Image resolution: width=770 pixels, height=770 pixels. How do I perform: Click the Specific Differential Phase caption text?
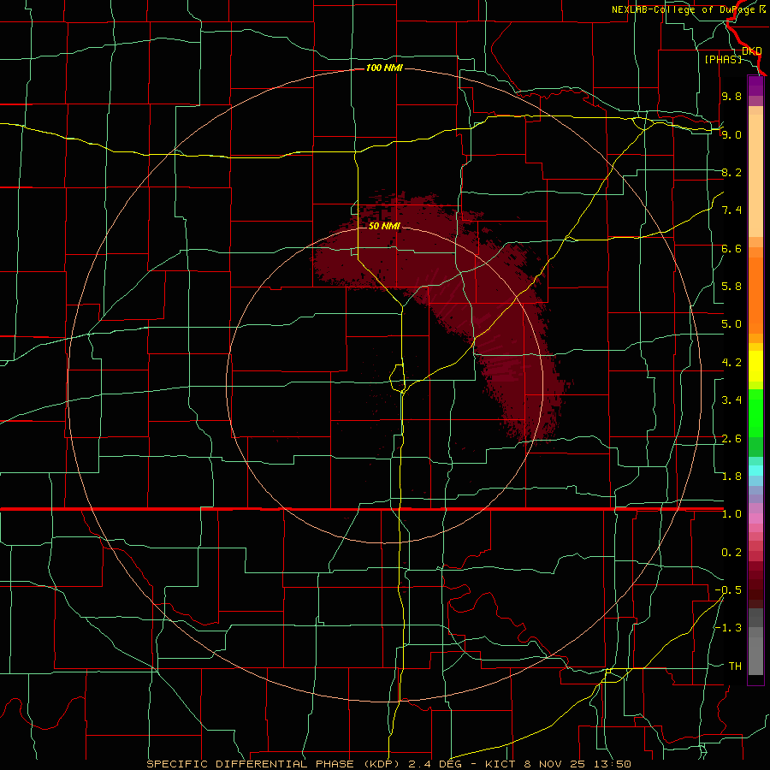click(x=389, y=764)
